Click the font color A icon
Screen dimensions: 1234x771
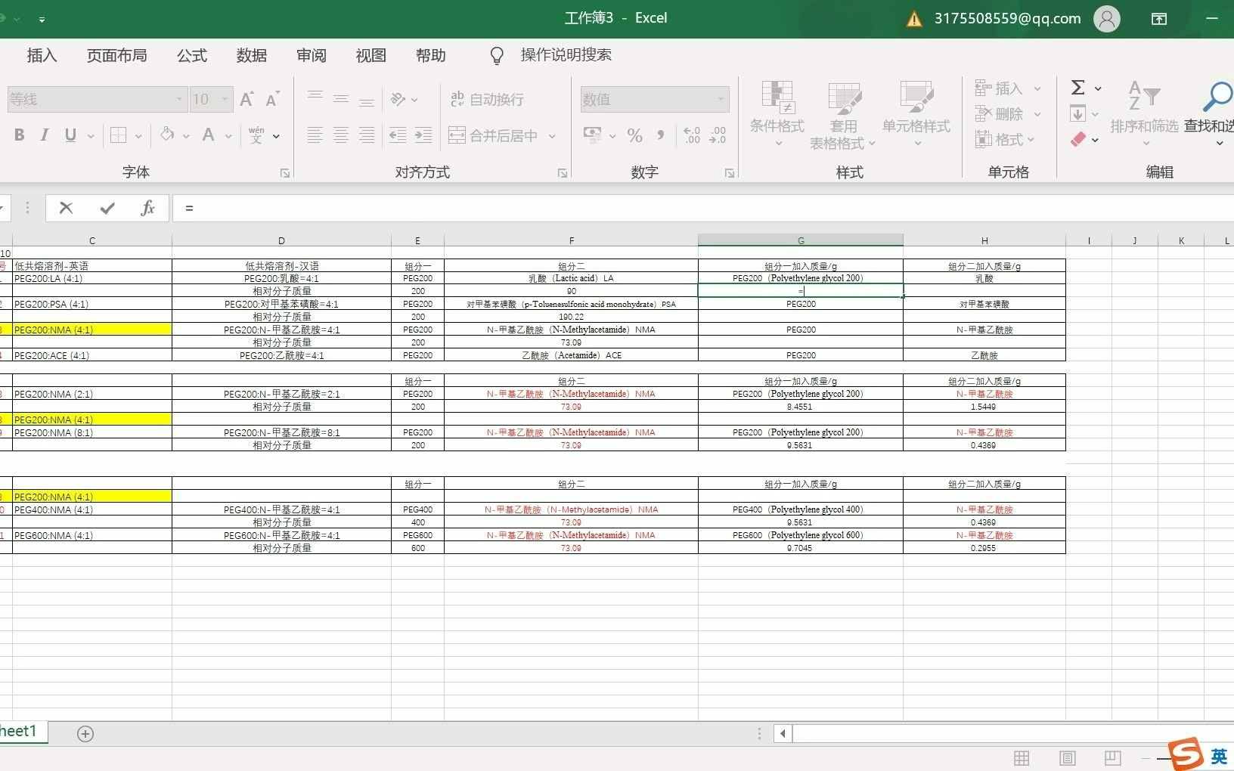click(x=209, y=135)
